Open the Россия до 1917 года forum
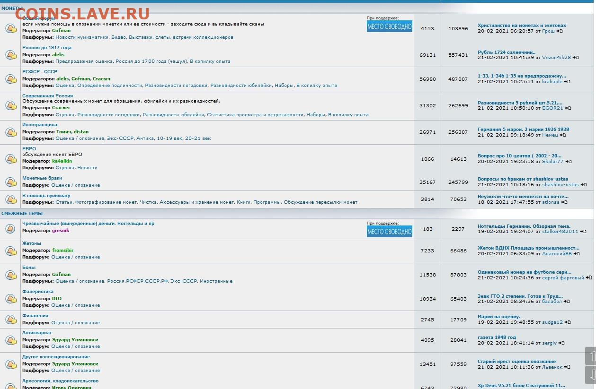The height and width of the screenshot is (389, 596). (47, 48)
